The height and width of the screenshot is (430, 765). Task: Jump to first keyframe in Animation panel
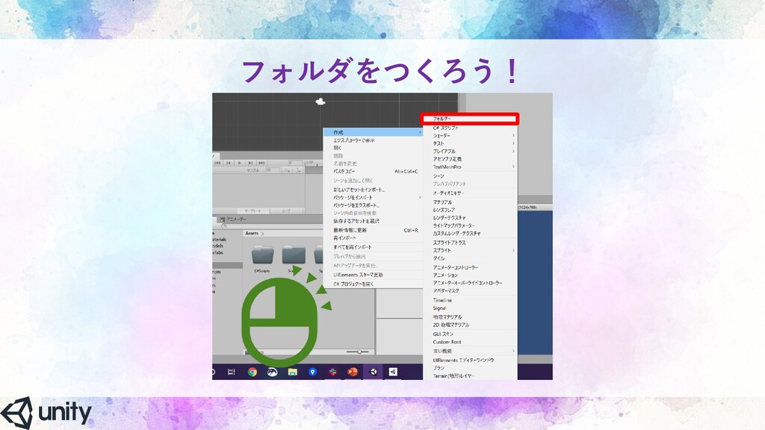[x=217, y=163]
